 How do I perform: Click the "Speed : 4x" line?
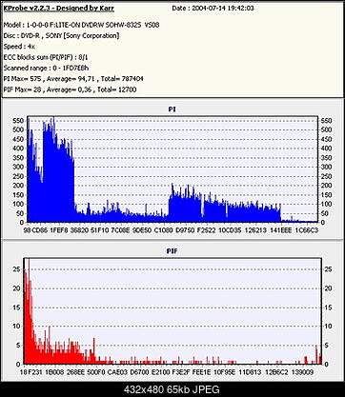coord(19,47)
